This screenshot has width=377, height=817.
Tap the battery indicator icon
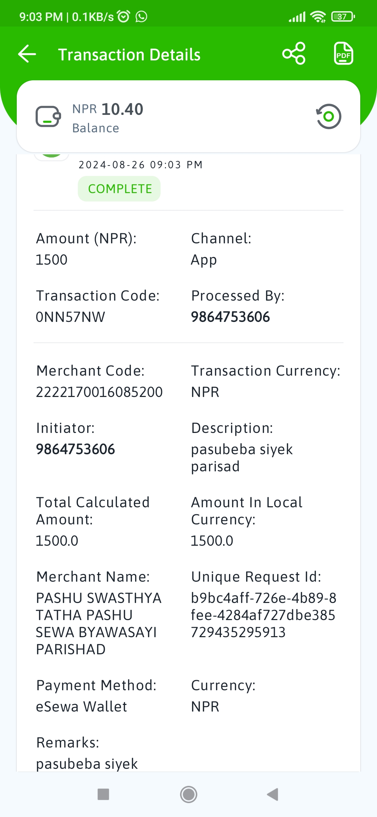coord(343,16)
